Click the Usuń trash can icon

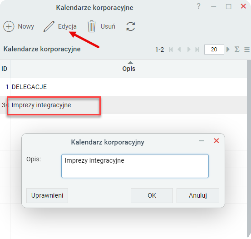point(92,26)
